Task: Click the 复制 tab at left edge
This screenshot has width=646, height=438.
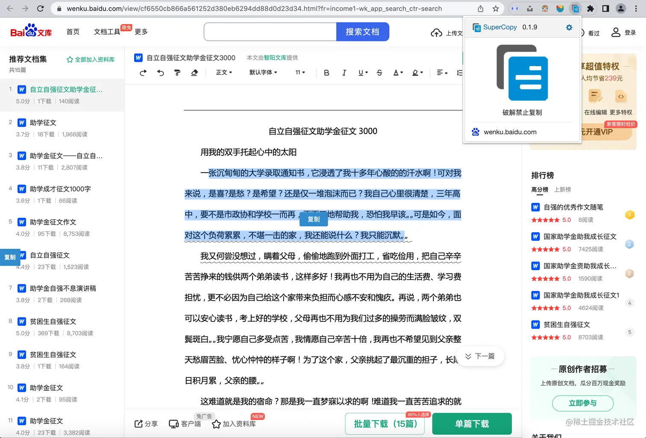Action: [x=10, y=257]
